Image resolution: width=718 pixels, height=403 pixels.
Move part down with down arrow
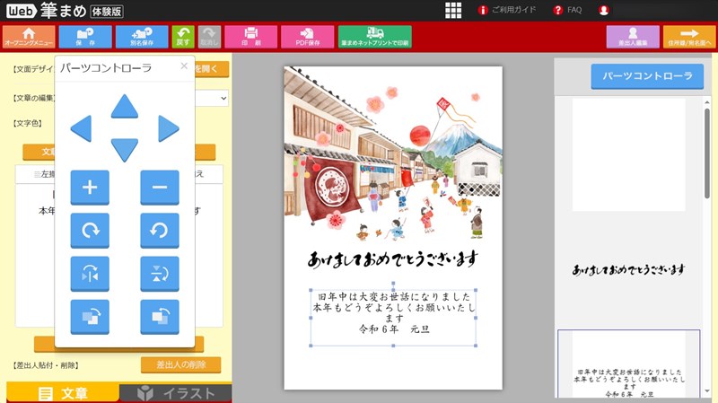pos(125,150)
